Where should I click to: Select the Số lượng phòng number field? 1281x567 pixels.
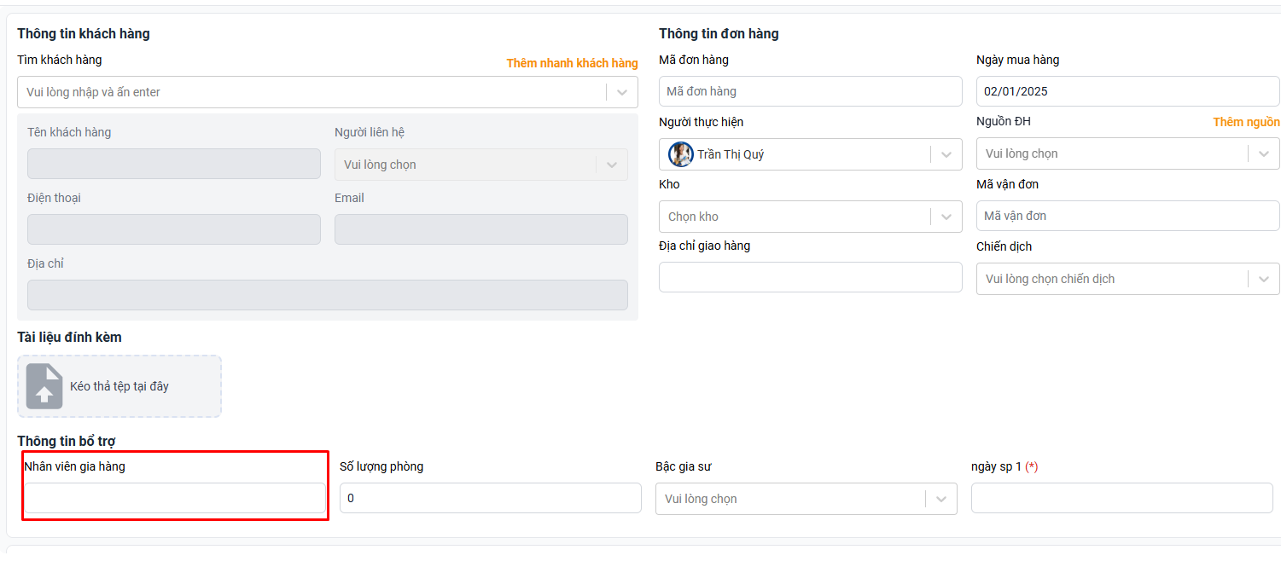(x=490, y=498)
